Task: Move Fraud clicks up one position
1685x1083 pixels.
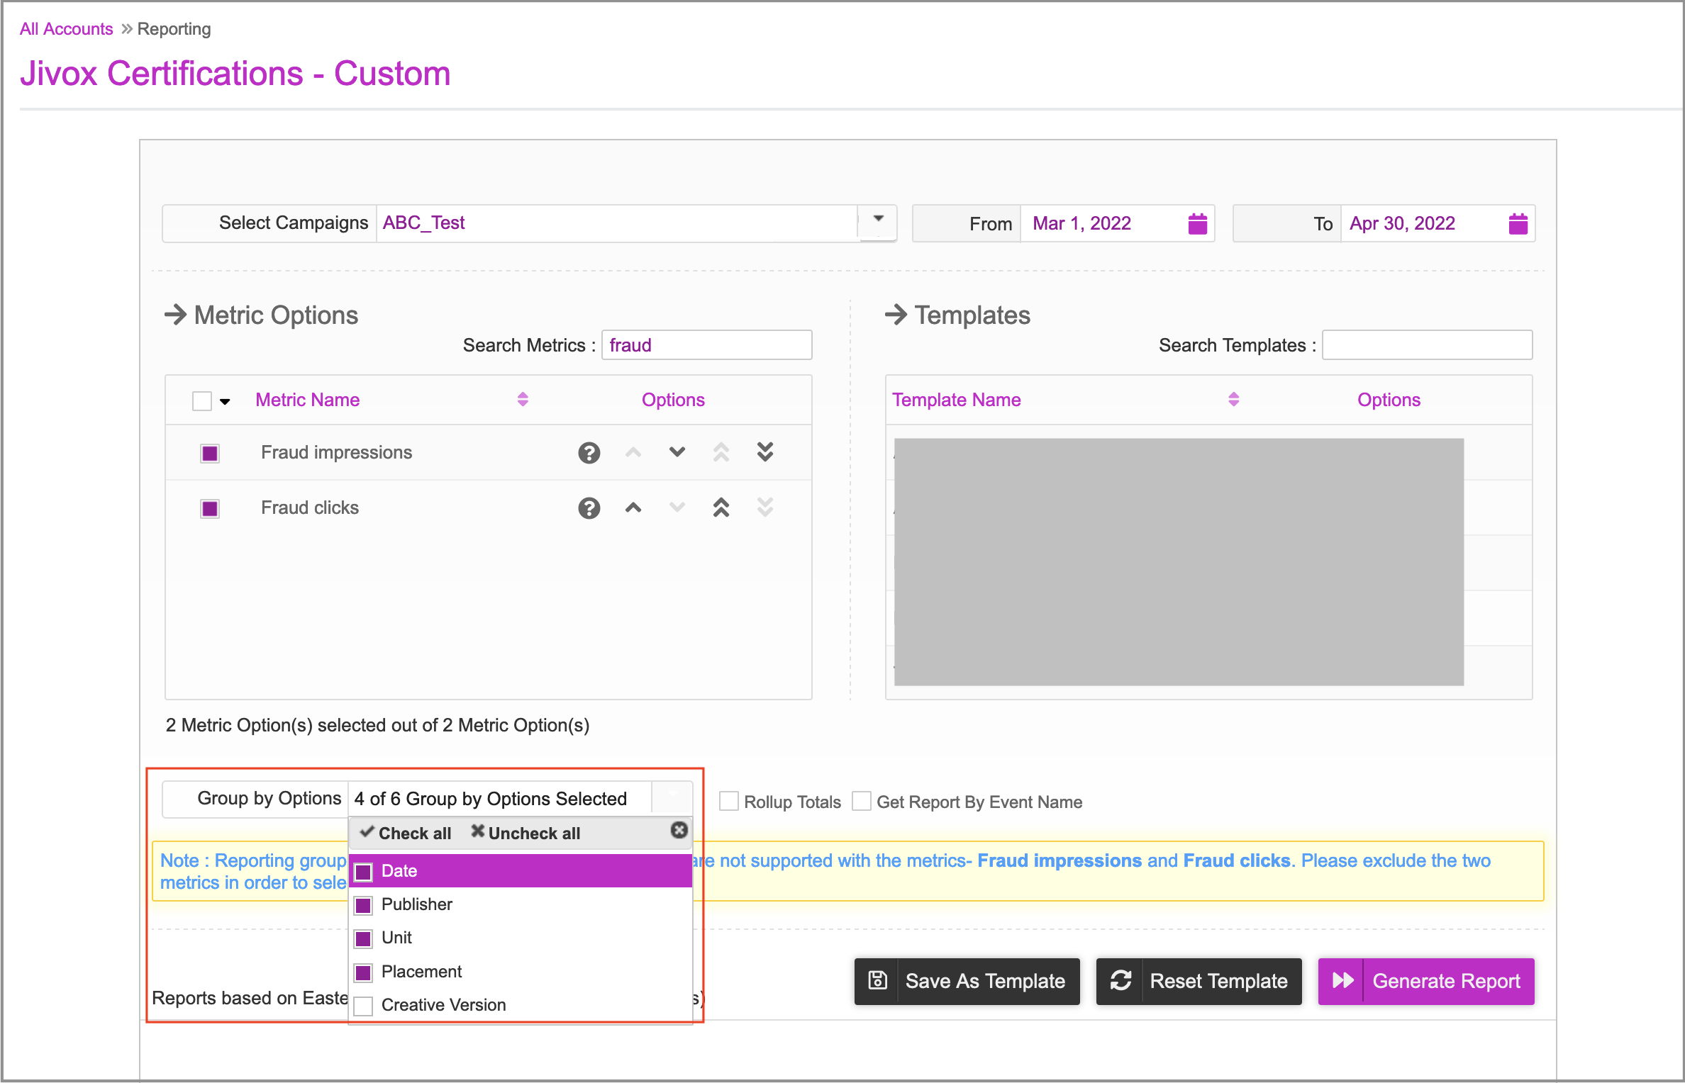Action: [633, 507]
